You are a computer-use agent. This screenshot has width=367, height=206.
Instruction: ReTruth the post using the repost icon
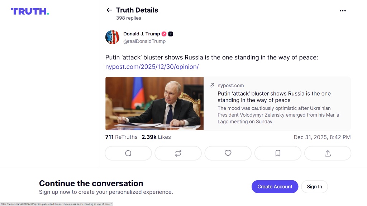coord(178,153)
